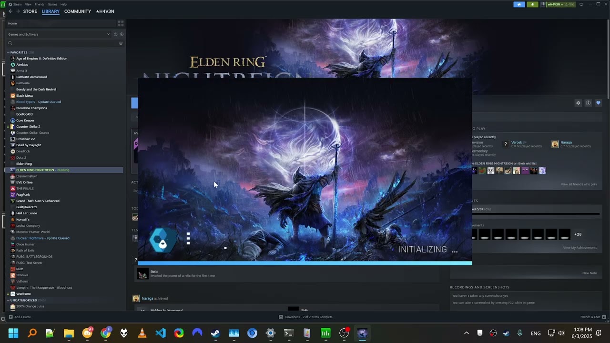The width and height of the screenshot is (610, 343).
Task: Click New Note button
Action: 590,273
